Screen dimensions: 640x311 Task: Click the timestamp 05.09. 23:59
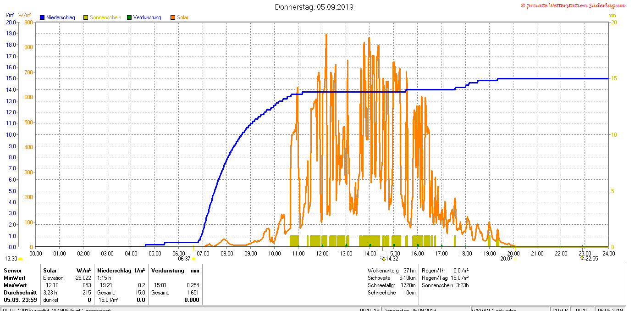[21, 300]
